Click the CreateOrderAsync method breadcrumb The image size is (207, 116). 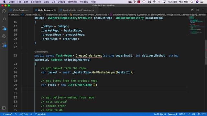click(x=158, y=15)
